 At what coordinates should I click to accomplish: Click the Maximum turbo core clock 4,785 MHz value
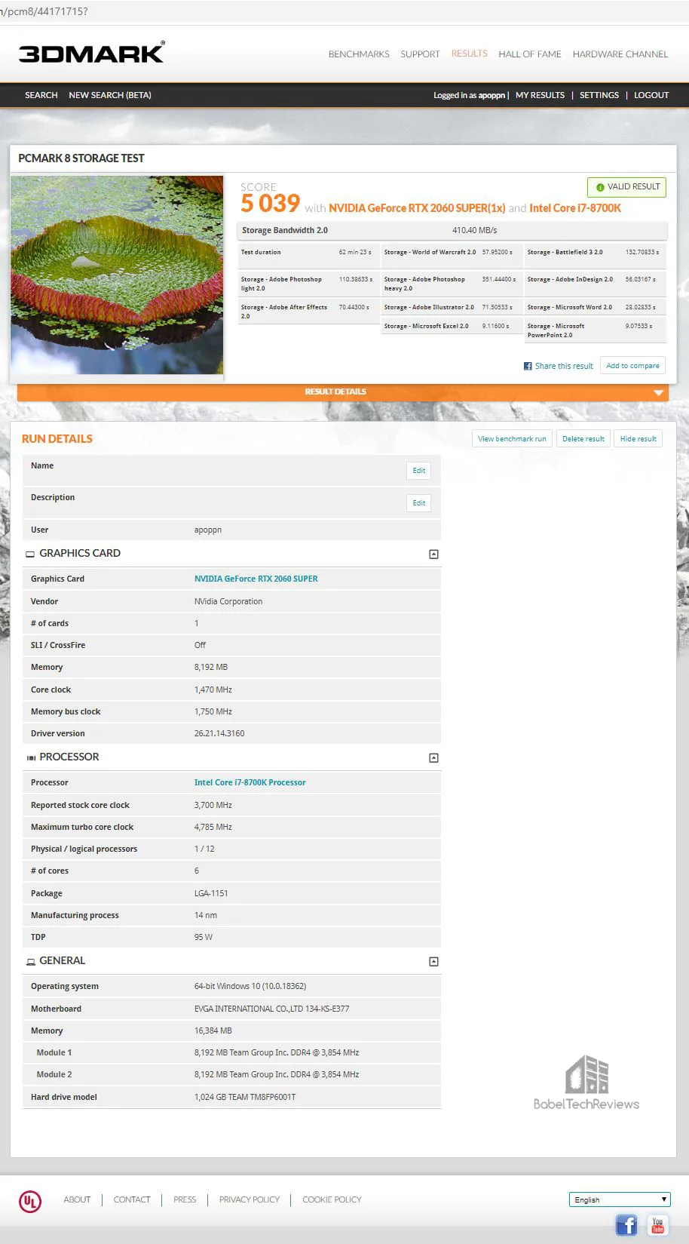(213, 828)
